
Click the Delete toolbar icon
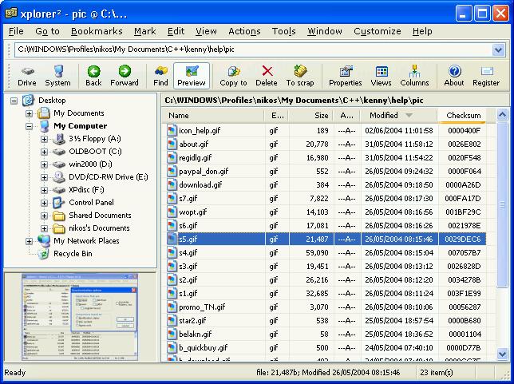[x=267, y=75]
